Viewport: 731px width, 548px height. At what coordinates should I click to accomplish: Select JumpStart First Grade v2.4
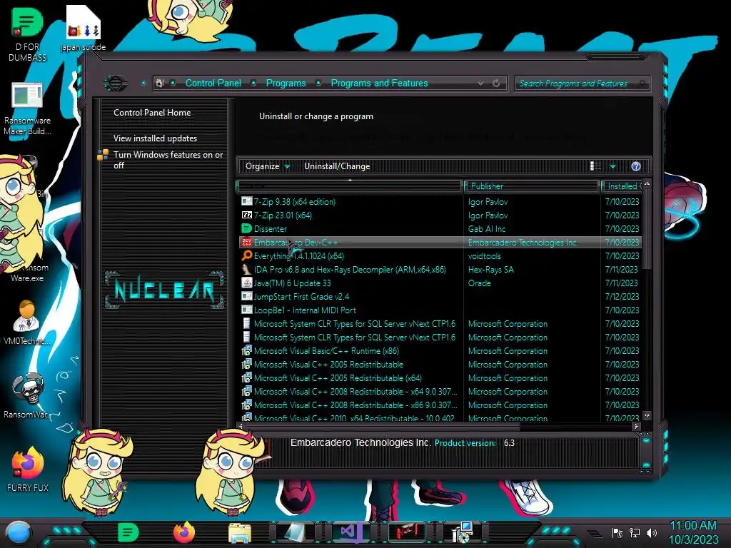[x=440, y=296]
